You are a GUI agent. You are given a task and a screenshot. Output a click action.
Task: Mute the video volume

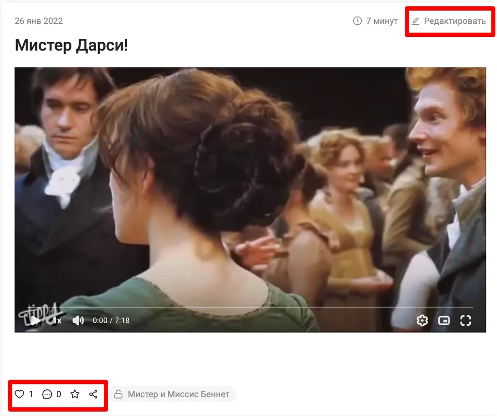[78, 320]
